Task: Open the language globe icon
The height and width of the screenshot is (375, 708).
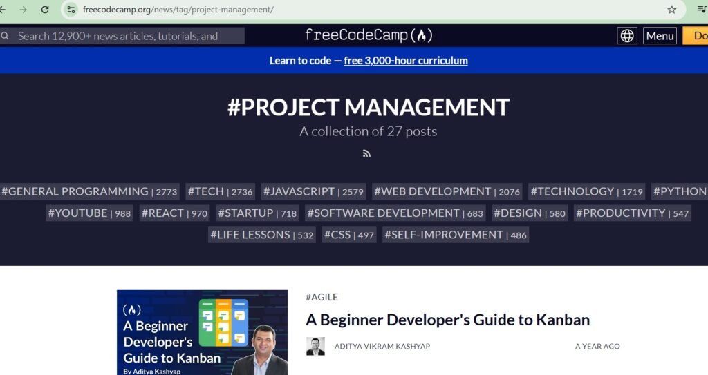Action: pyautogui.click(x=626, y=36)
